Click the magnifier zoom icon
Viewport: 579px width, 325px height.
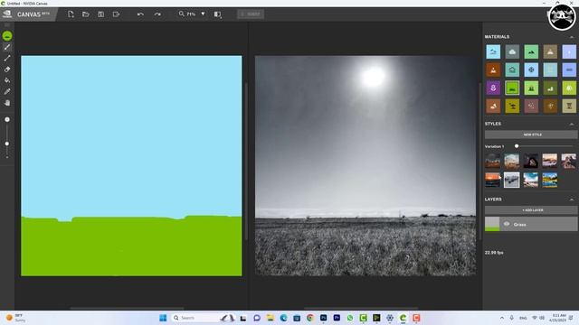(x=181, y=14)
